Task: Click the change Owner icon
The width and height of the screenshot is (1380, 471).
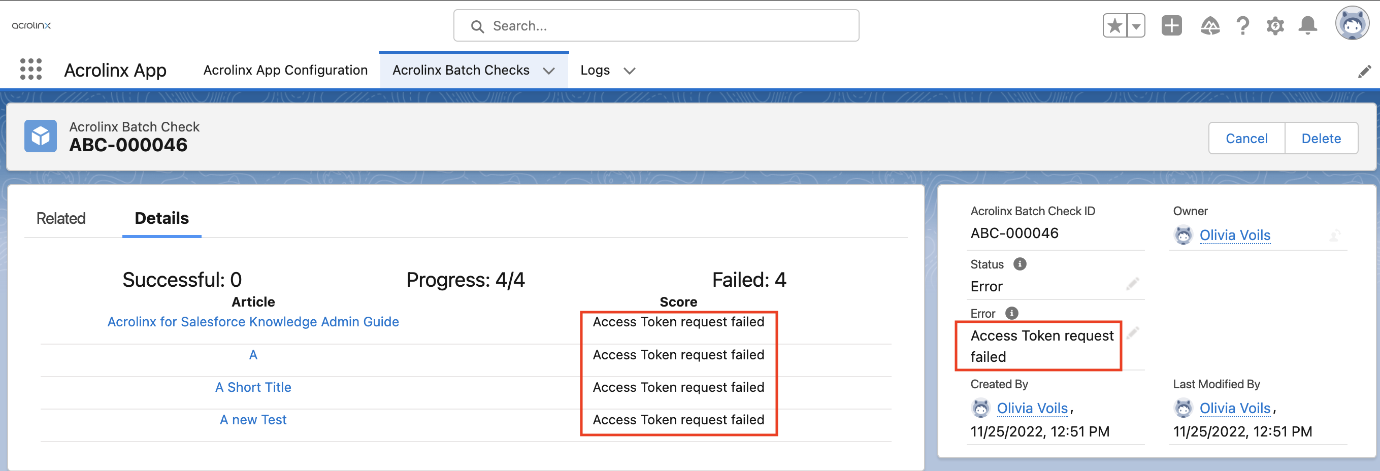Action: [x=1334, y=235]
